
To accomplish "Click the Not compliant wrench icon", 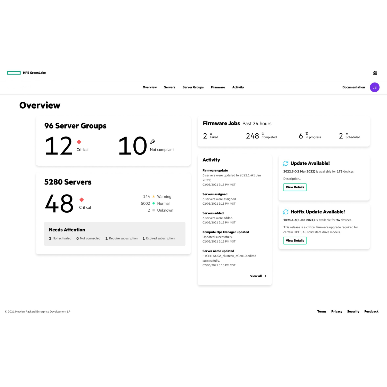I will (152, 142).
